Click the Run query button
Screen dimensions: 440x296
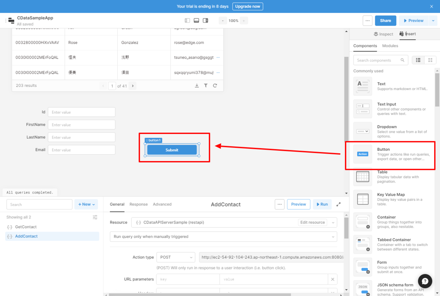click(322, 204)
